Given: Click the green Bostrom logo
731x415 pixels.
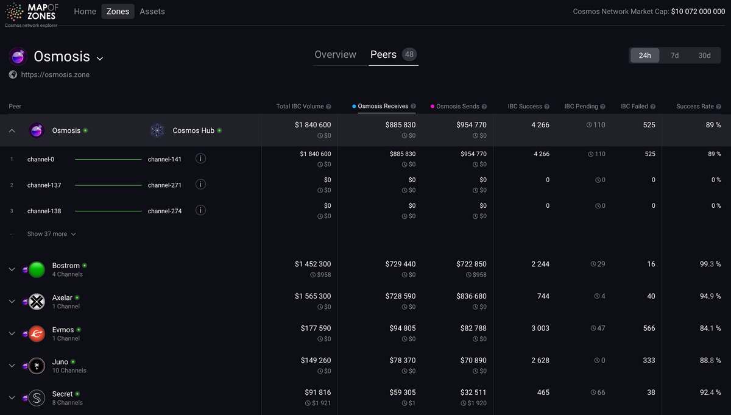Looking at the screenshot, I should pos(37,269).
